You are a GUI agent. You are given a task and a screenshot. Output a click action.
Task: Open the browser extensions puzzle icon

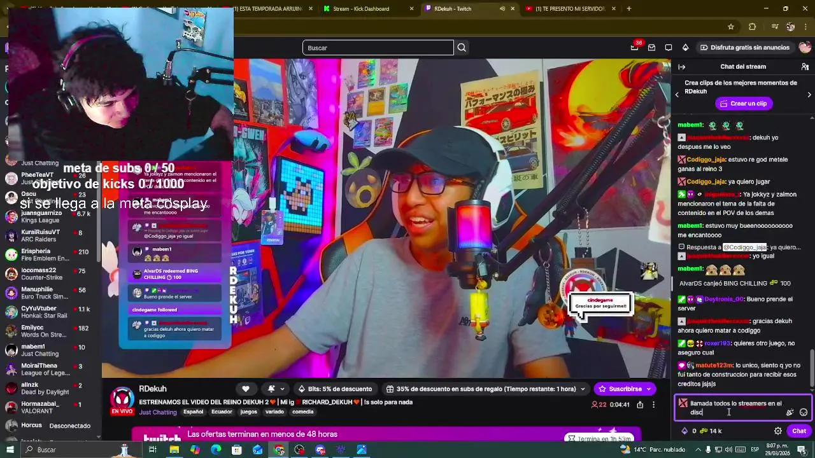click(752, 27)
